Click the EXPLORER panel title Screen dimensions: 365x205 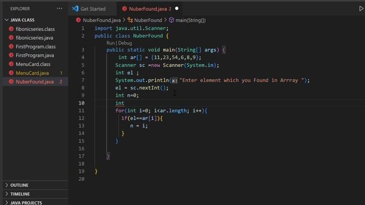click(x=20, y=9)
